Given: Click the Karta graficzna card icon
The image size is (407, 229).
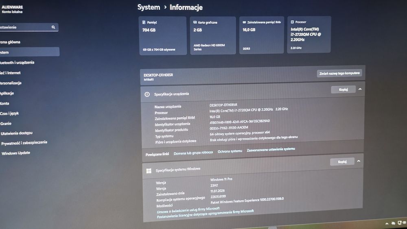Looking at the screenshot, I should pos(195,22).
